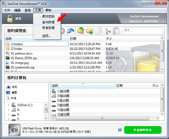Screen dimensions: 169x139
Task: Click the copy documents icon
Action: 99,31
